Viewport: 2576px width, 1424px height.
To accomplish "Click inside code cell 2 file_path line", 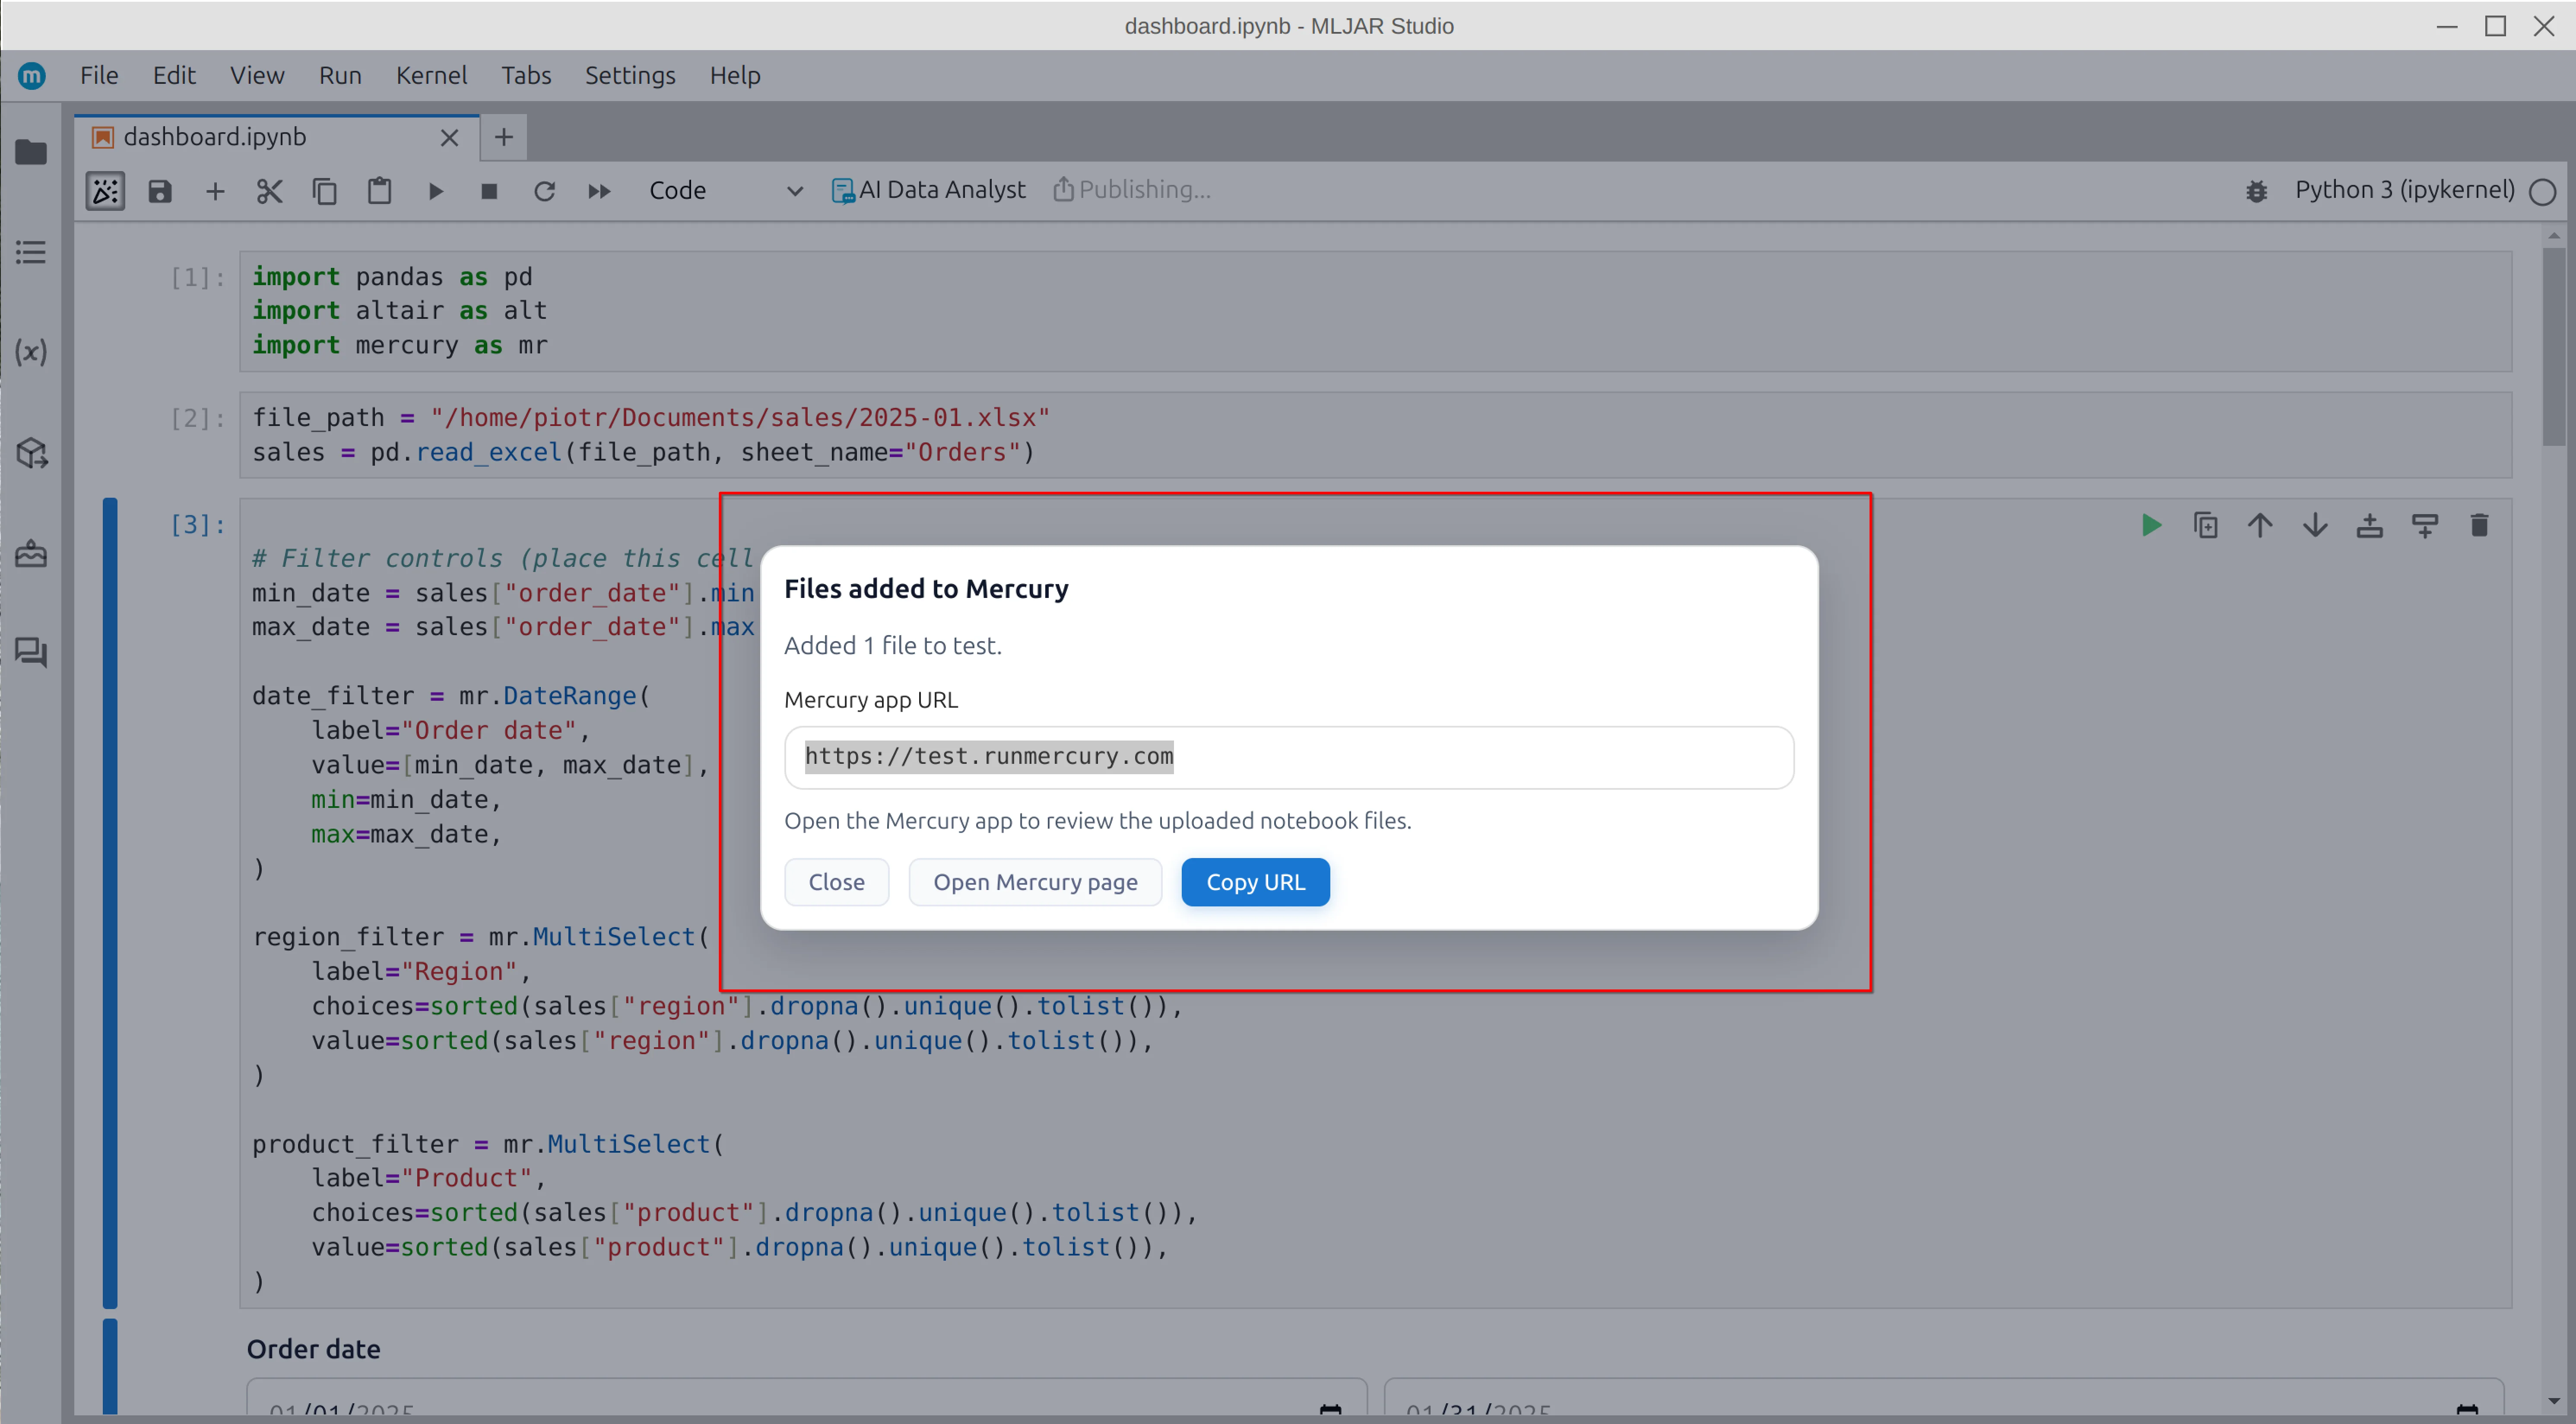I will pos(651,418).
